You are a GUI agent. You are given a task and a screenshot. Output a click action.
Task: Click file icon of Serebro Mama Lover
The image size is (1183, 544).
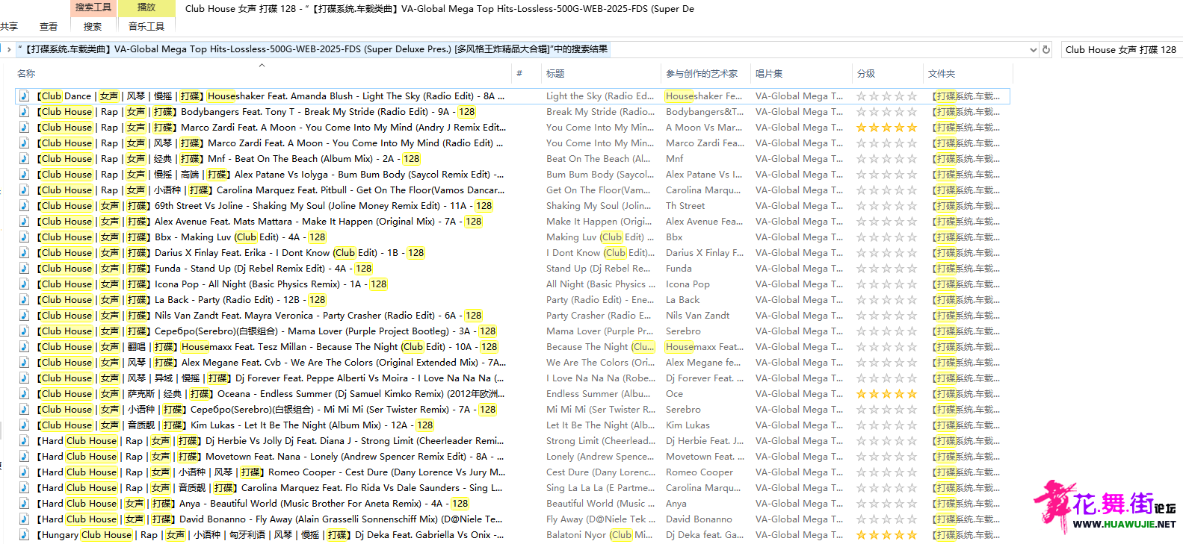click(25, 331)
